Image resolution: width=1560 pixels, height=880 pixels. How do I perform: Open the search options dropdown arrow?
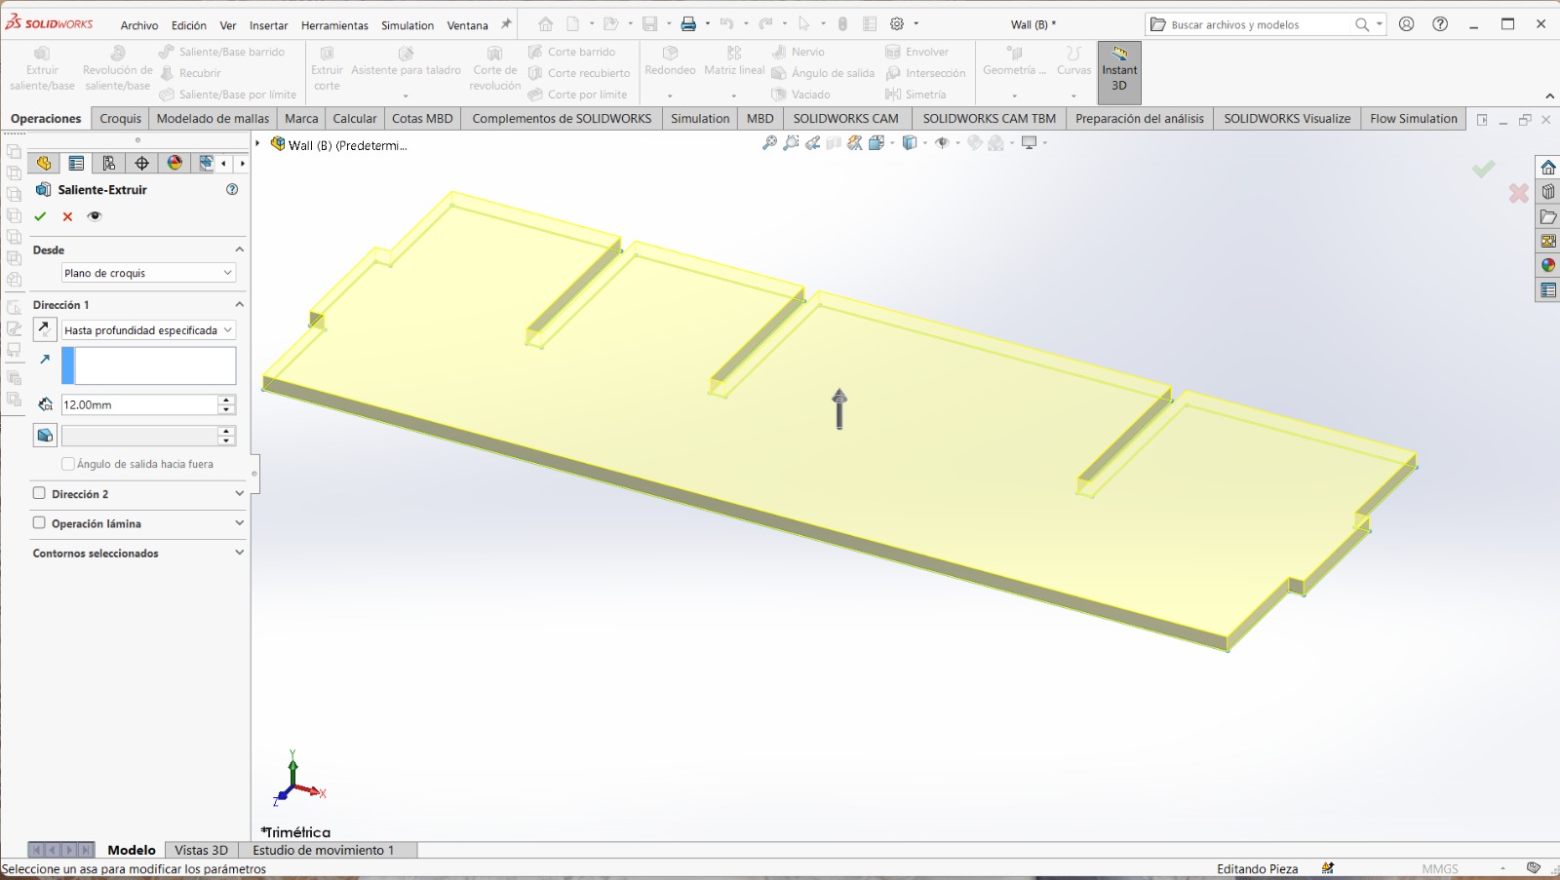pos(1380,24)
